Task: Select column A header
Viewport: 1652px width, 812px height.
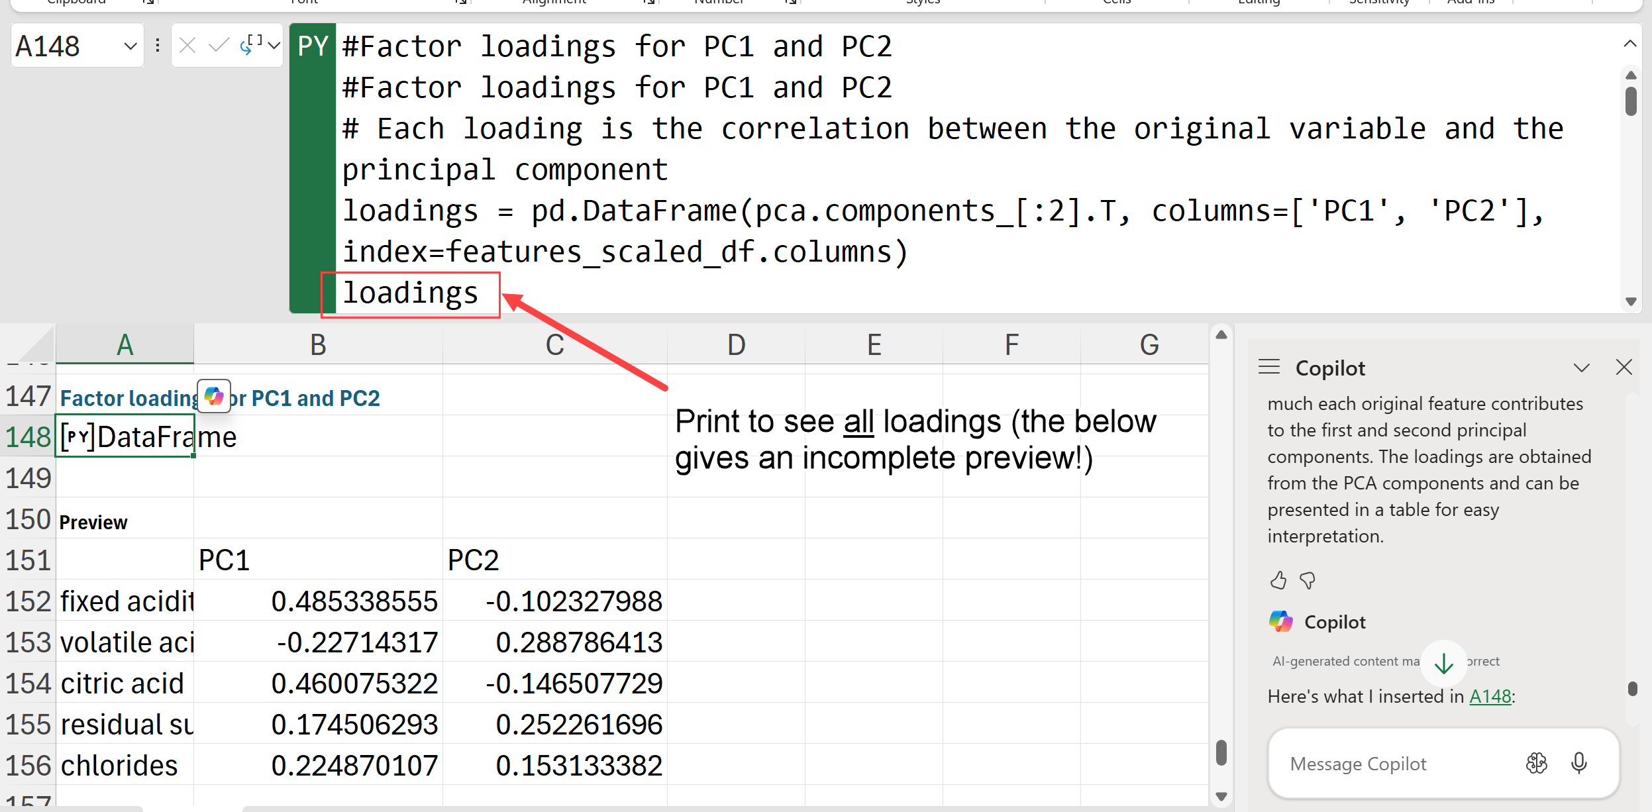Action: click(125, 344)
